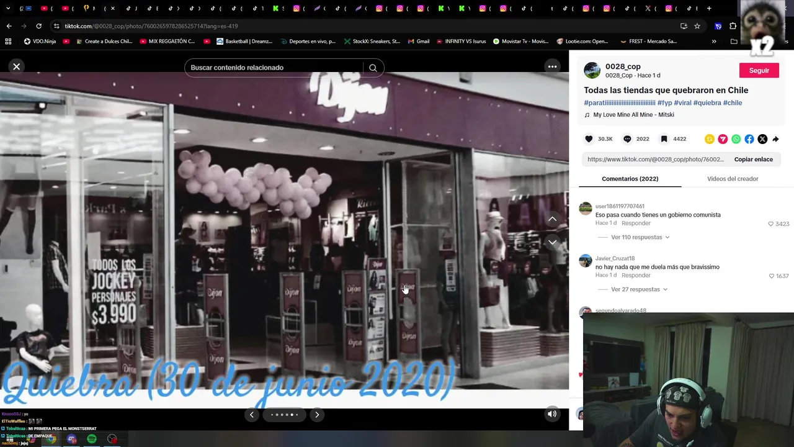
Task: Like the comment with 1637 likes
Action: point(772,276)
